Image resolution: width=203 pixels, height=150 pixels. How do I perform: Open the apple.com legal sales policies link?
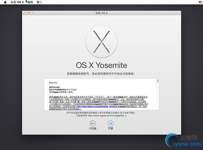pos(97,107)
